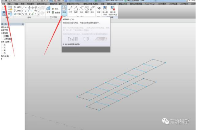Pick the rectangle draw tool

point(26,8)
